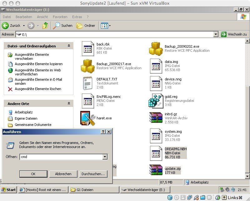Select the update.zip archive icon
The width and height of the screenshot is (250, 201).
pyautogui.click(x=156, y=170)
